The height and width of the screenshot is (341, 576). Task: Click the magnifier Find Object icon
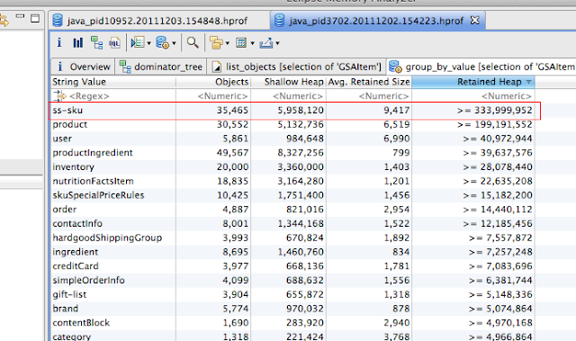click(193, 43)
